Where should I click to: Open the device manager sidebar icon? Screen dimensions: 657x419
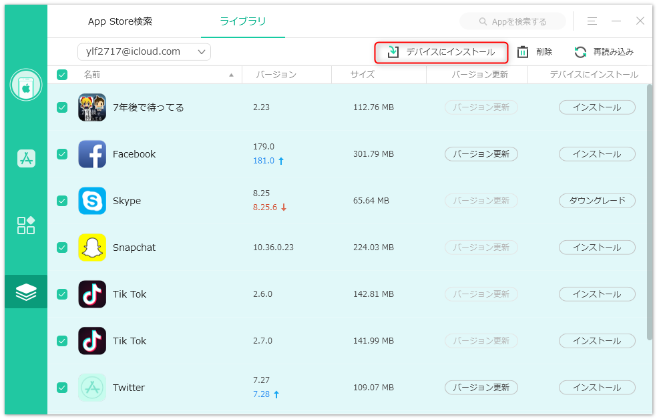pyautogui.click(x=26, y=85)
